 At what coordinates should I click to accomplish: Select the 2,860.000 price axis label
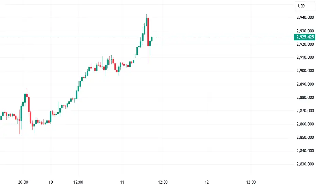[x=305, y=124]
